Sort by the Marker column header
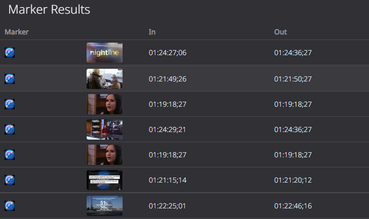Viewport: 369px width, 219px height. [17, 32]
